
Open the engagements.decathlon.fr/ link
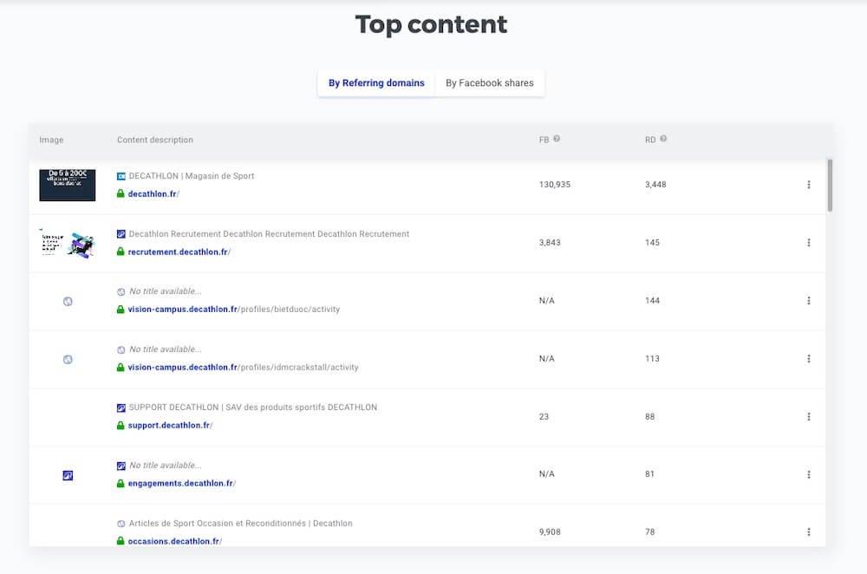coord(182,483)
